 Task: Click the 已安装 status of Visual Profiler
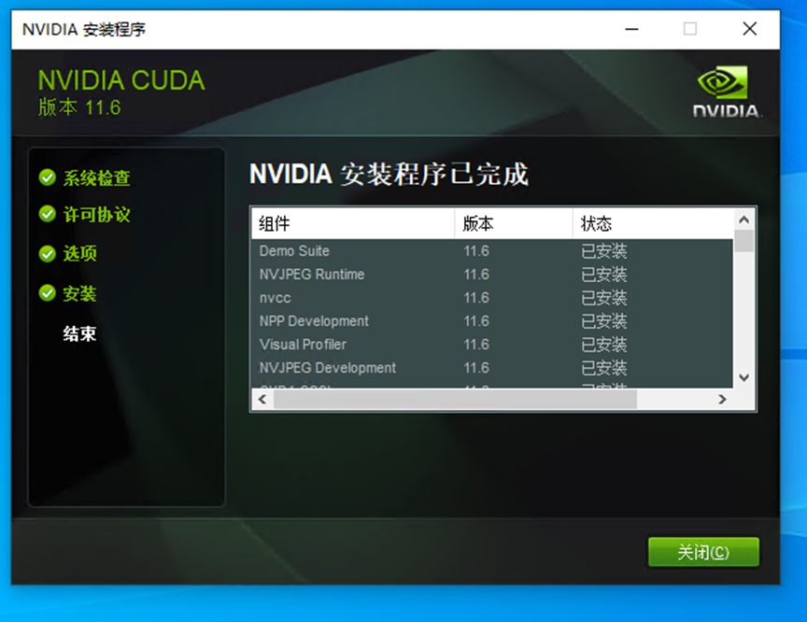tap(603, 345)
